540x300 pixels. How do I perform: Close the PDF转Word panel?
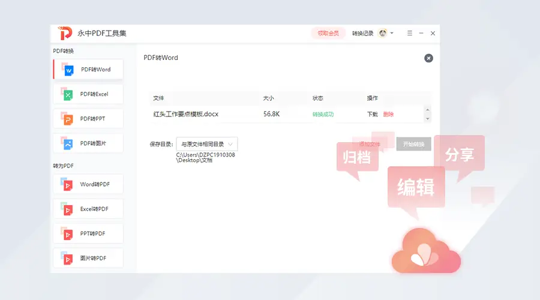click(428, 58)
